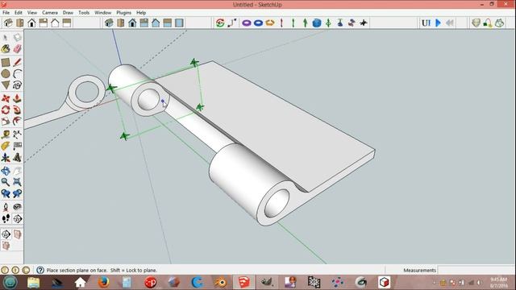This screenshot has width=516, height=290.
Task: Select the Look Around eye tool
Action: 17,207
